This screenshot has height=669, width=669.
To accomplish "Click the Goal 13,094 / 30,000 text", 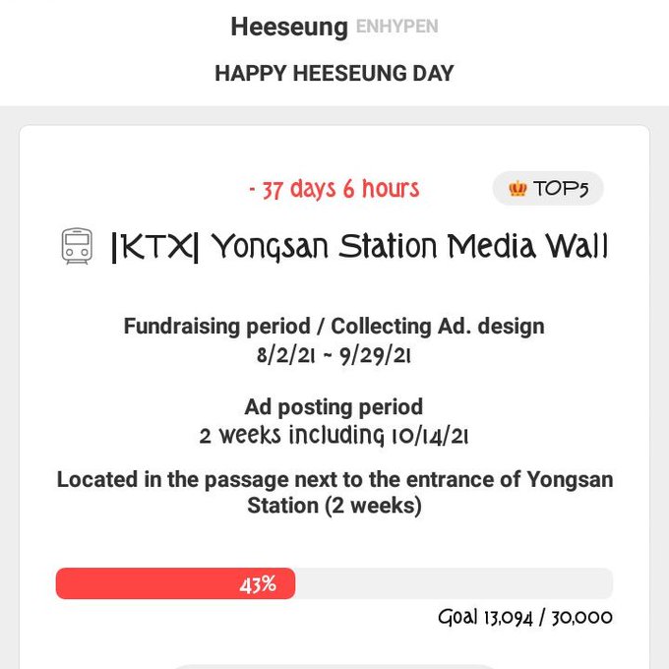I will (525, 617).
